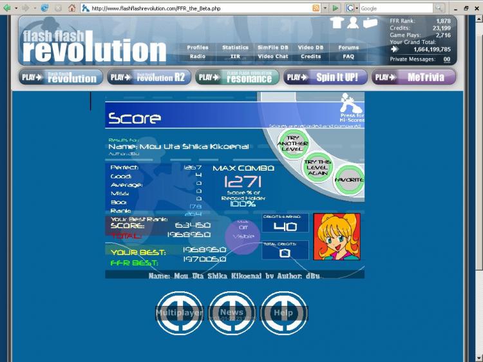Play Spin It UP! button
The image size is (483, 362).
coord(325,77)
